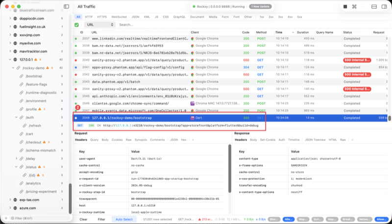
Task: Toggle Auto Select in the bottom bar
Action: click(x=124, y=219)
